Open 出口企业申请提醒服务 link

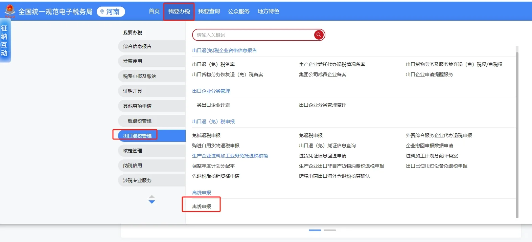[430, 74]
